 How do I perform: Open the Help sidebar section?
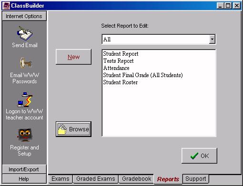(x=24, y=179)
